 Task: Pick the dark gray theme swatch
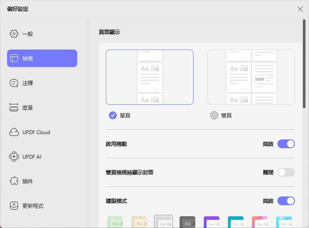[187, 222]
